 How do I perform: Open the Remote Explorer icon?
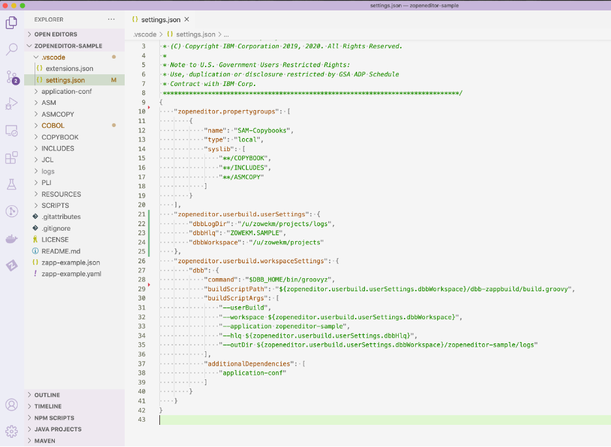click(11, 131)
